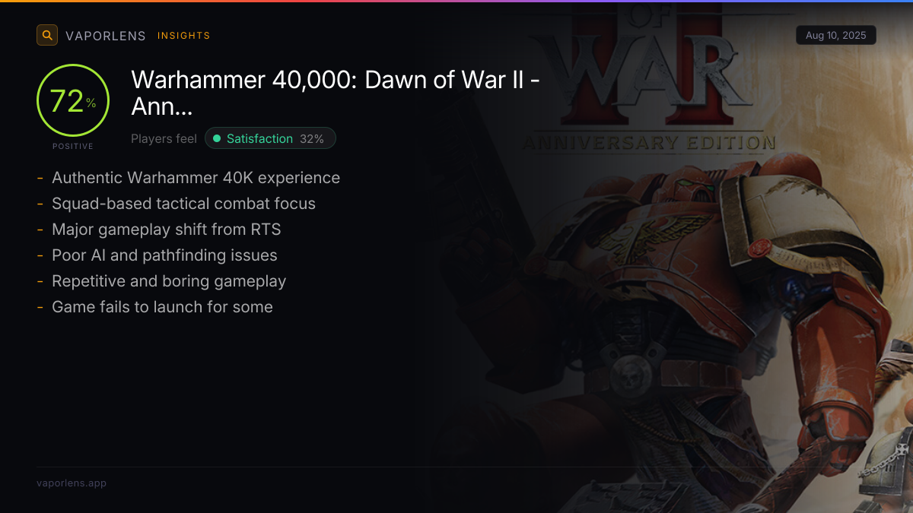Click the Aug 10, 2025 date badge
913x513 pixels.
point(836,36)
